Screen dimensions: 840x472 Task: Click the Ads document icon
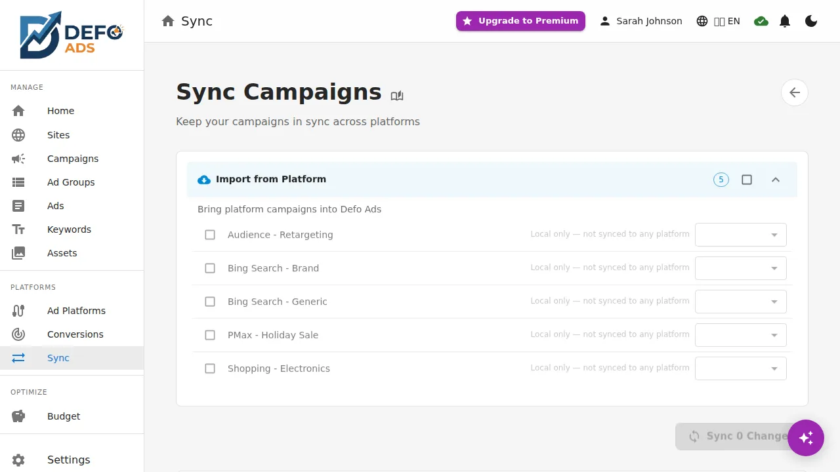pyautogui.click(x=18, y=206)
